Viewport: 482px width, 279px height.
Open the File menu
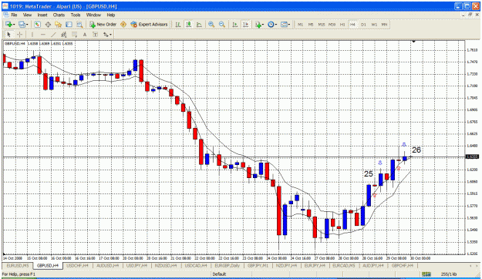click(x=14, y=15)
